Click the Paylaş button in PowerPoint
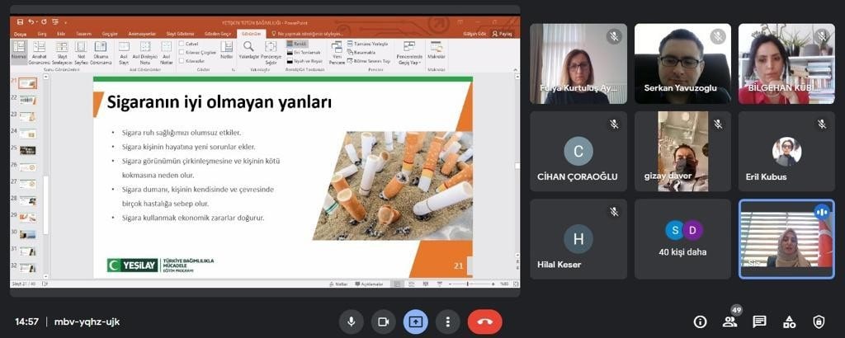This screenshot has width=845, height=338. point(501,34)
